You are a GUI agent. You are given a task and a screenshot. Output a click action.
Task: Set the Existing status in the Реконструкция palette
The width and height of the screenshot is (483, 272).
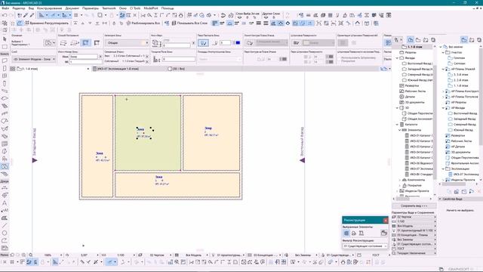pyautogui.click(x=346, y=233)
